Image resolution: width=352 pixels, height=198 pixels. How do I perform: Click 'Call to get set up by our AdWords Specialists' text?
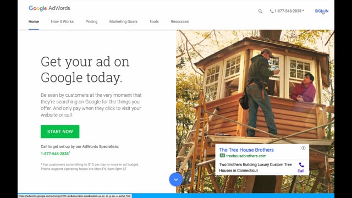coord(80,147)
